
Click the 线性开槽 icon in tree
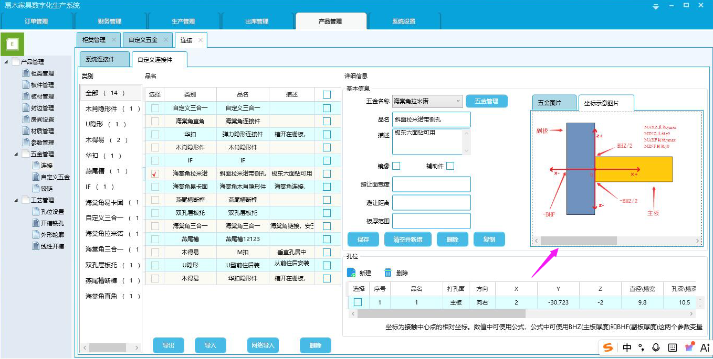[x=36, y=246]
